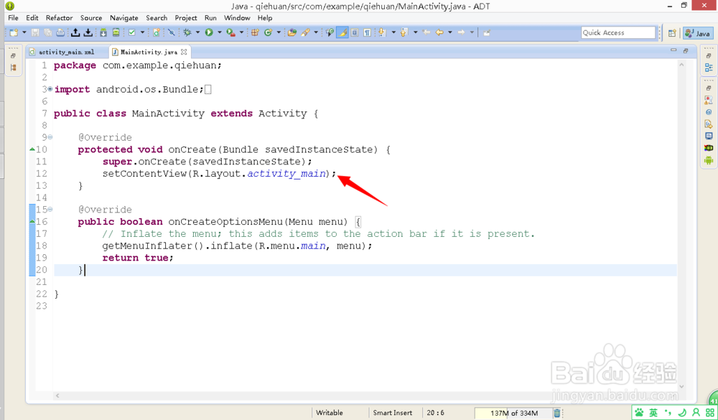
Task: Click the New Java Class icon
Action: (x=269, y=32)
